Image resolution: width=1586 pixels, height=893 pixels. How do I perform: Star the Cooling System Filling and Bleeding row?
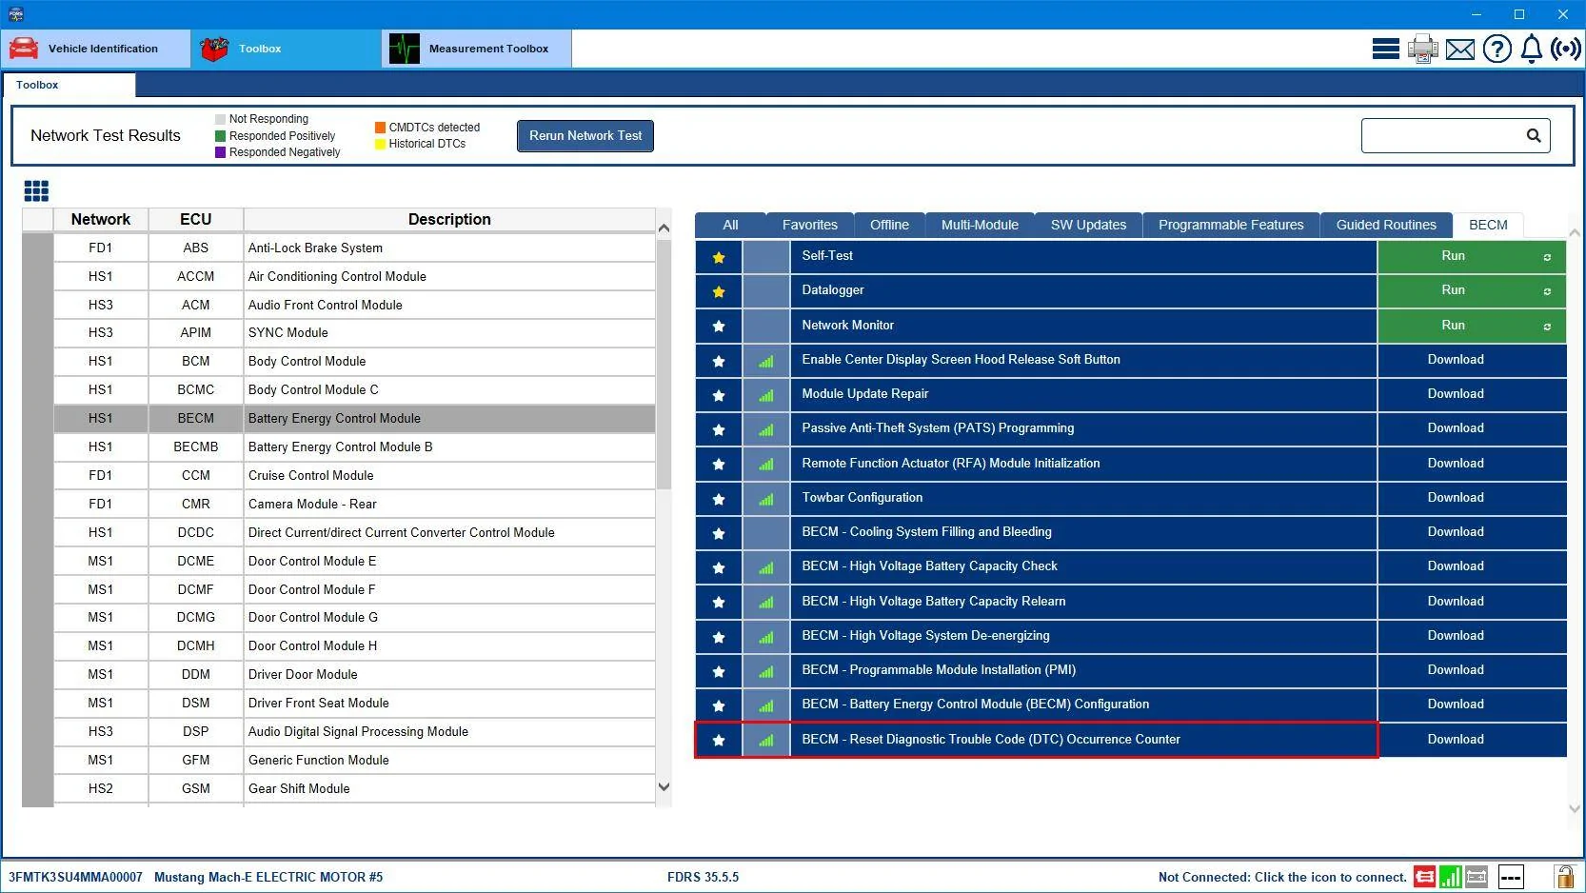[x=719, y=533]
